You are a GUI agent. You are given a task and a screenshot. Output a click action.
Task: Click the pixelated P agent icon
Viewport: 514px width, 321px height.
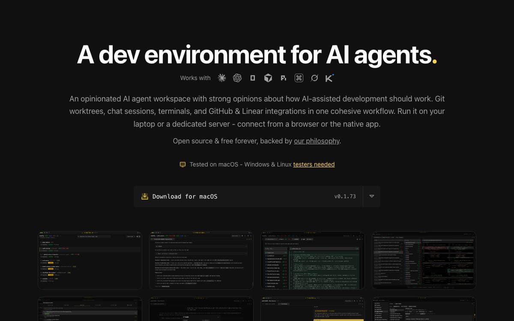pos(284,78)
